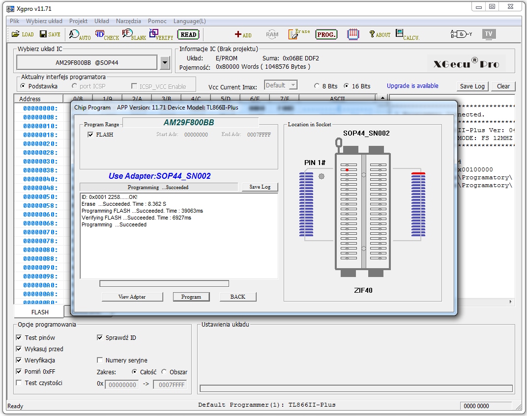The width and height of the screenshot is (527, 416).
Task: Disable the Test pinów option
Action: pyautogui.click(x=19, y=337)
